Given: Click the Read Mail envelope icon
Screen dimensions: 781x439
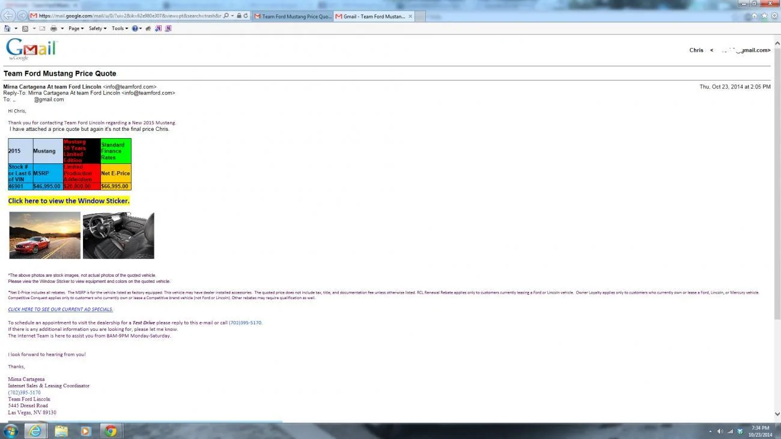Looking at the screenshot, I should [x=42, y=28].
